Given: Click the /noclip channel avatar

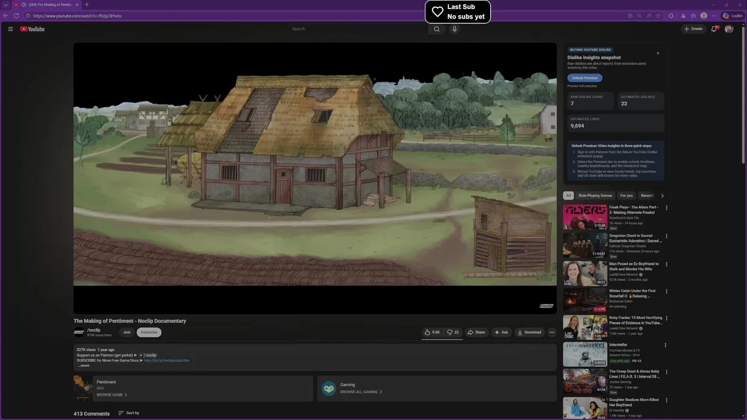Looking at the screenshot, I should point(79,332).
